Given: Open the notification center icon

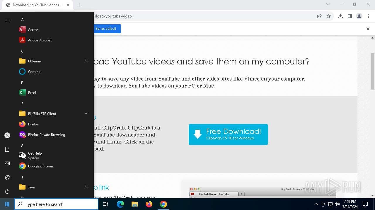Looking at the screenshot, I should 365,204.
